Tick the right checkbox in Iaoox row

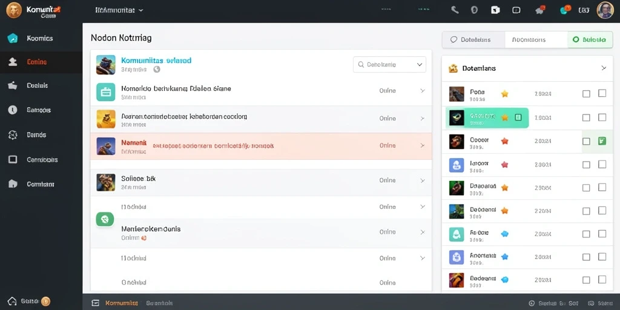click(x=602, y=164)
